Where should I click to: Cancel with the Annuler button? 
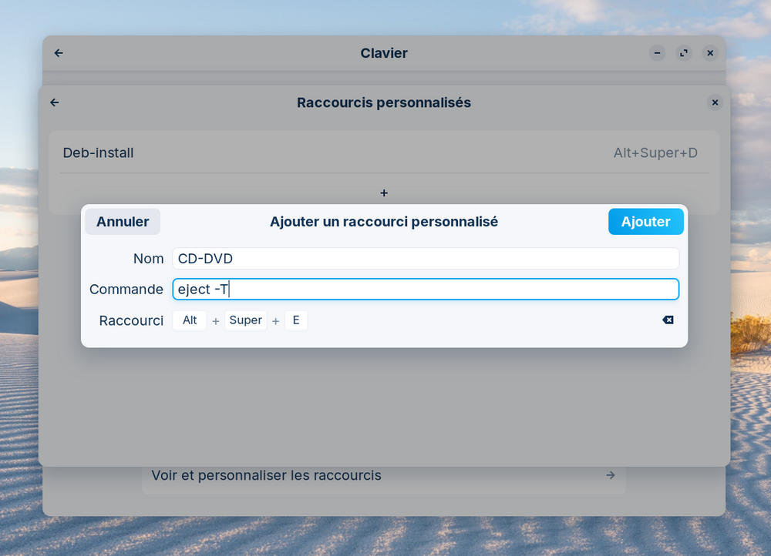(x=123, y=222)
